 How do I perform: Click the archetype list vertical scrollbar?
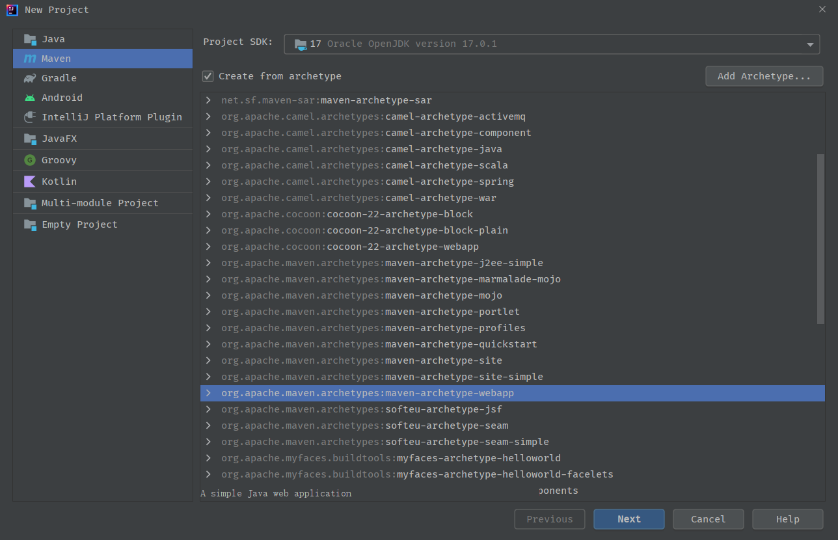(x=820, y=239)
